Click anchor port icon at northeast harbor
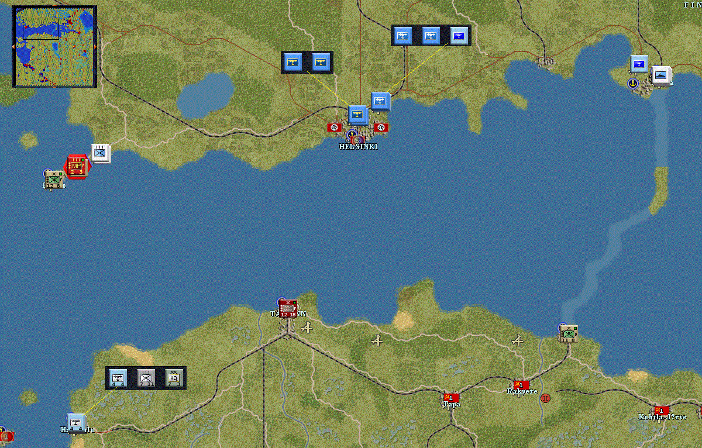Viewport: 702px width, 448px height. pos(633,84)
